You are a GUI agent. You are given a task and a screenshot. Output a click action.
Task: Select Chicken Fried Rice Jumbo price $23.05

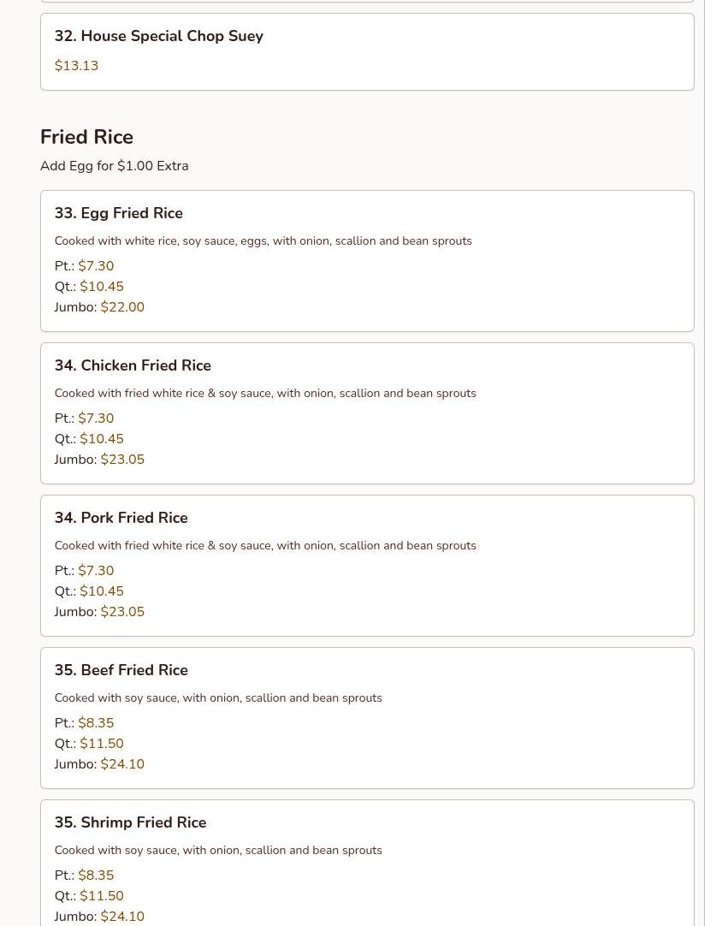[122, 460]
